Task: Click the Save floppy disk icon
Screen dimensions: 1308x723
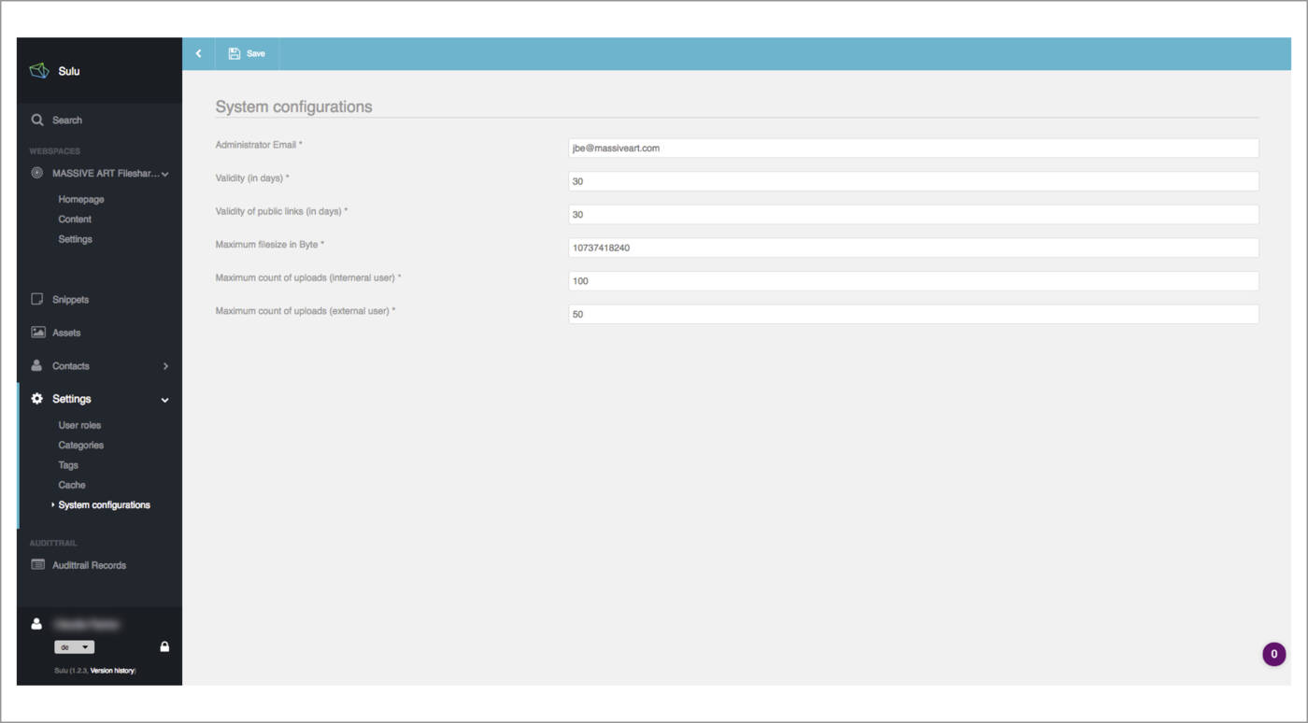Action: pyautogui.click(x=235, y=54)
